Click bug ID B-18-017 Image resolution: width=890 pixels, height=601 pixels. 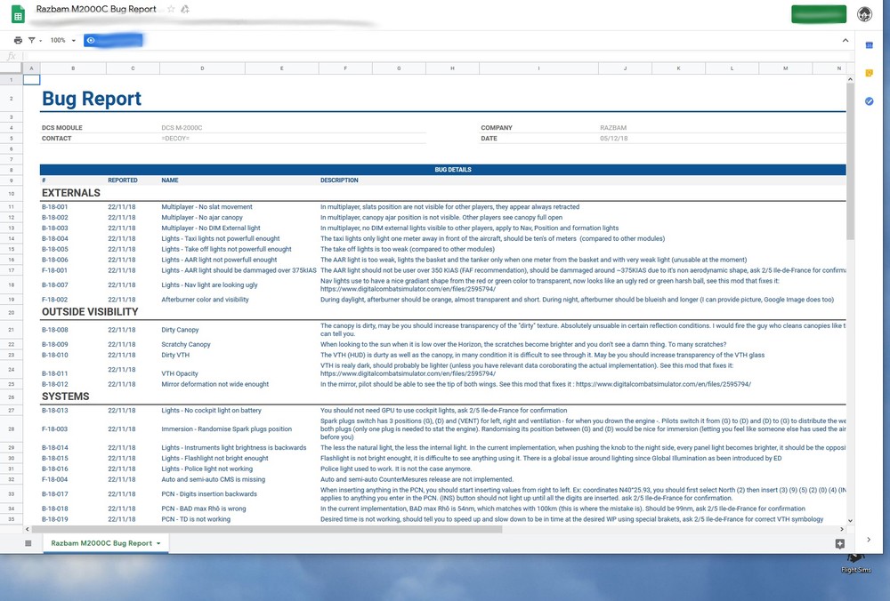(54, 493)
